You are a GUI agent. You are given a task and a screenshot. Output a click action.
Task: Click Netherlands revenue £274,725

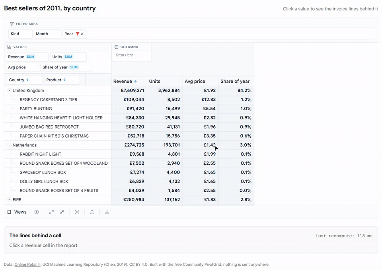click(129, 145)
